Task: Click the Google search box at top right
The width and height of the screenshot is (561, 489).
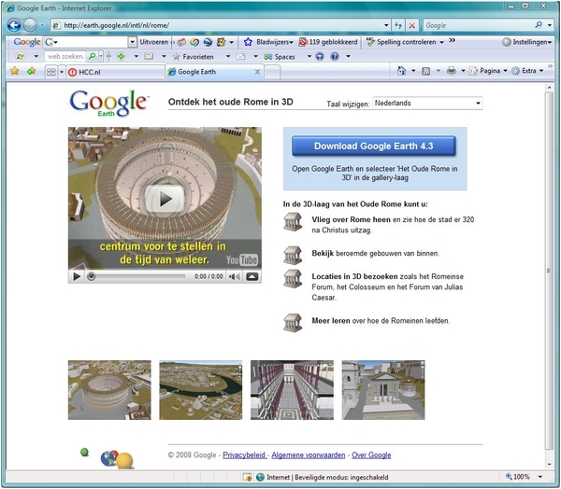Action: coord(478,25)
